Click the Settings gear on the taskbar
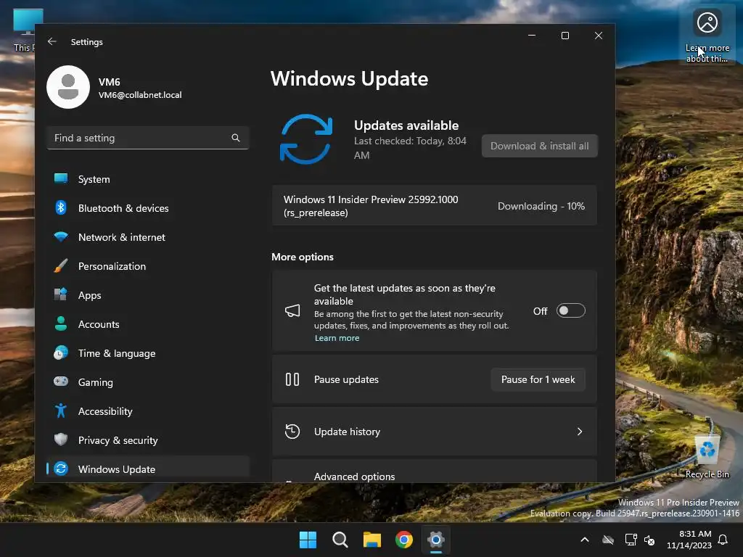 pos(436,540)
